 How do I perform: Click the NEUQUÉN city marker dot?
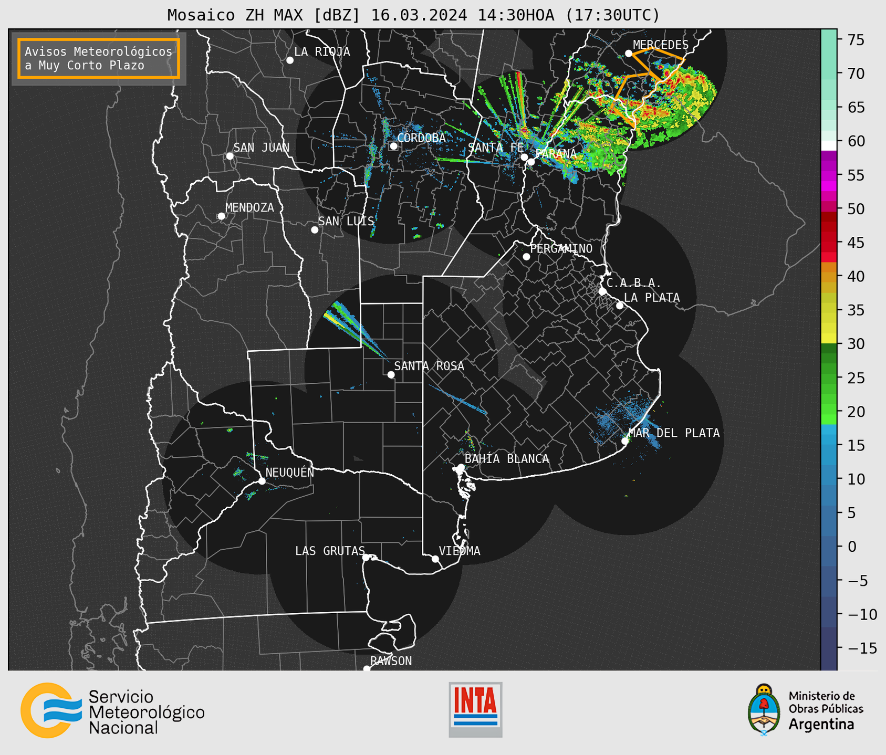click(x=262, y=481)
